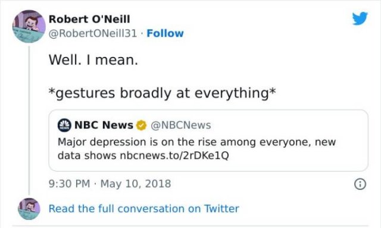Viewport: 381px width, 228px height.
Task: Click the 9:30 PM May 10, 2018 timestamp
Action: 110,183
